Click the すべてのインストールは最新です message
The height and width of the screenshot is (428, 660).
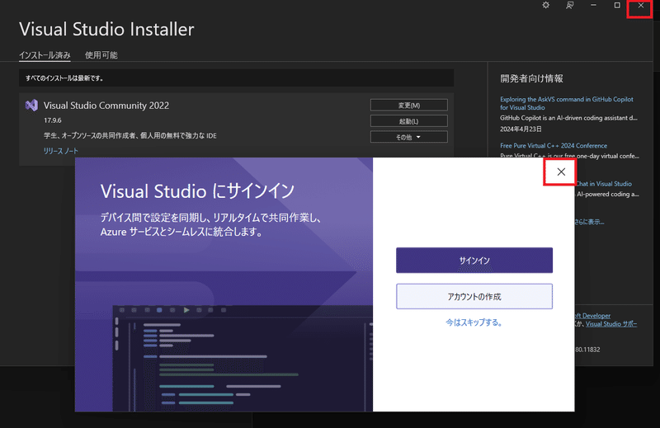[64, 78]
